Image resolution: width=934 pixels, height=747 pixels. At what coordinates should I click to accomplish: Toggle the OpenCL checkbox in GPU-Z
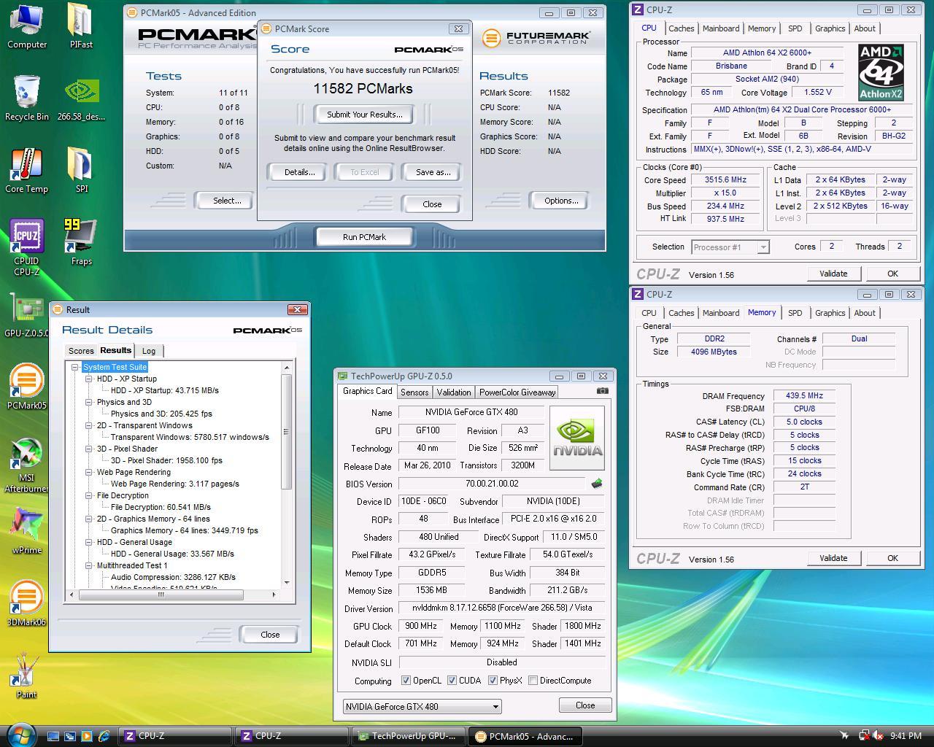click(x=406, y=681)
